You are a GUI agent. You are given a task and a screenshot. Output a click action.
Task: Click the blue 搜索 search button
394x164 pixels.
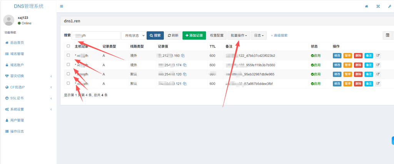coord(155,35)
